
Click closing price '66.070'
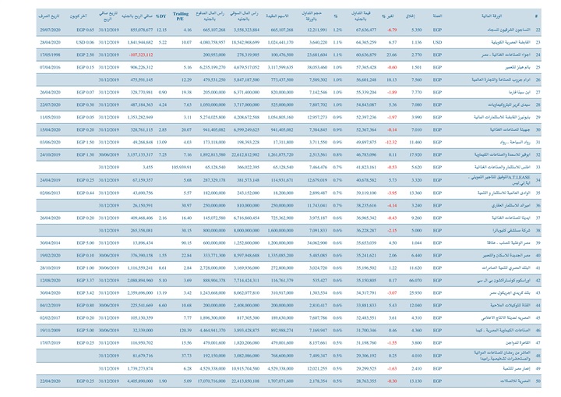[x=416, y=281]
